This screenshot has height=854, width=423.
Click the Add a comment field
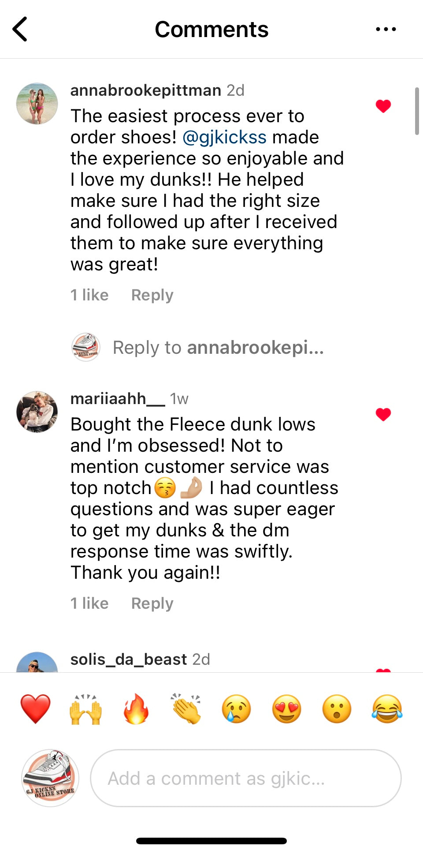tap(245, 778)
